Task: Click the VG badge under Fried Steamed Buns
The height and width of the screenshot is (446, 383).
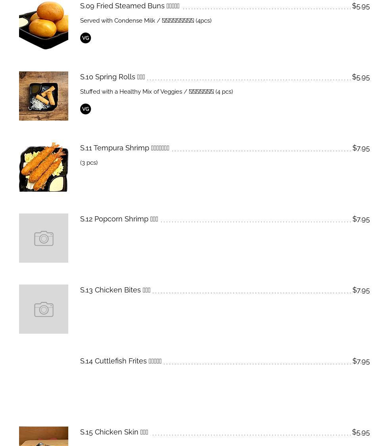Action: pos(85,38)
